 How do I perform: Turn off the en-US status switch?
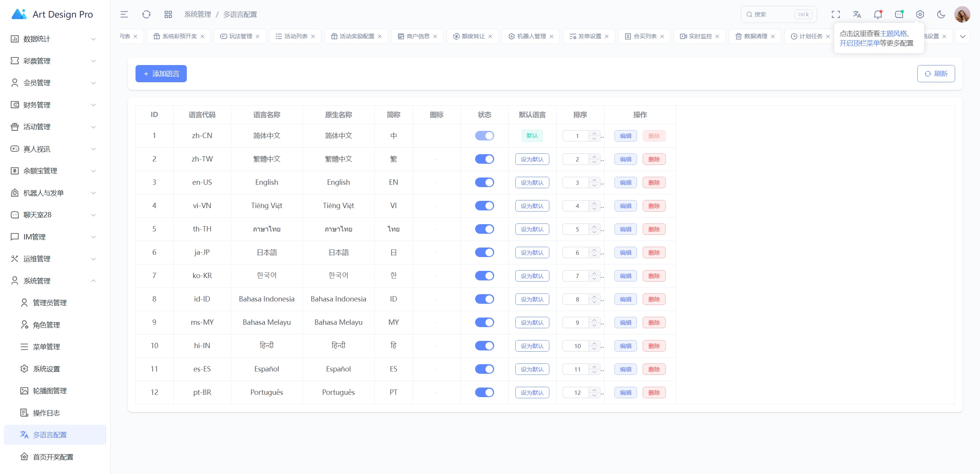coord(484,182)
